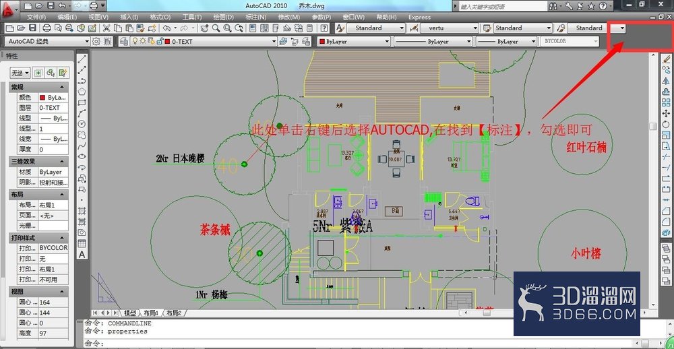Click the Plot printer icon
The image size is (674, 349).
click(47, 28)
